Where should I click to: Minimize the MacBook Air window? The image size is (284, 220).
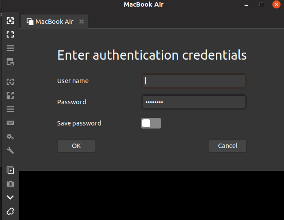tap(246, 5)
